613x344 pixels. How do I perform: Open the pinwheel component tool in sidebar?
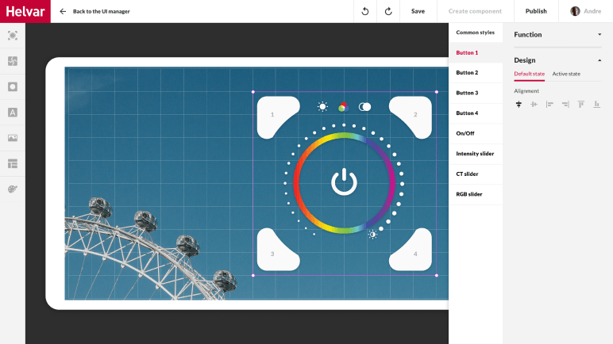point(13,61)
